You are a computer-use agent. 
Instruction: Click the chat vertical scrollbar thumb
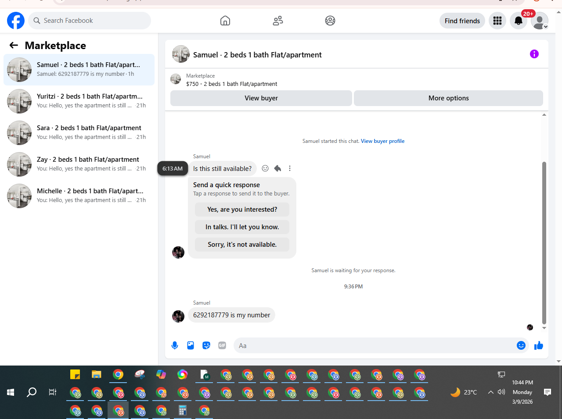(x=544, y=243)
